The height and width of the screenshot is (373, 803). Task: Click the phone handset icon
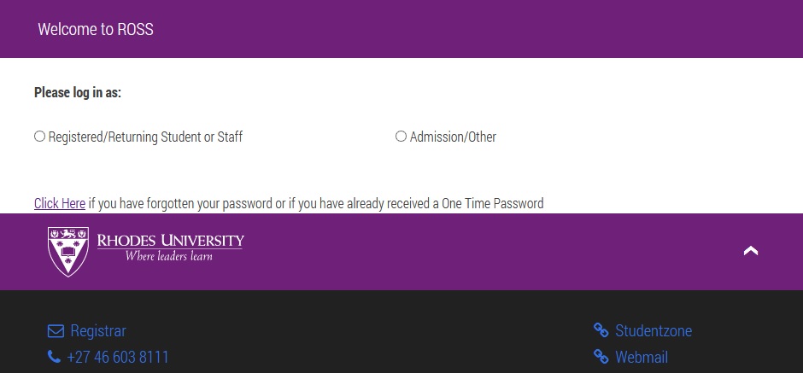(54, 357)
